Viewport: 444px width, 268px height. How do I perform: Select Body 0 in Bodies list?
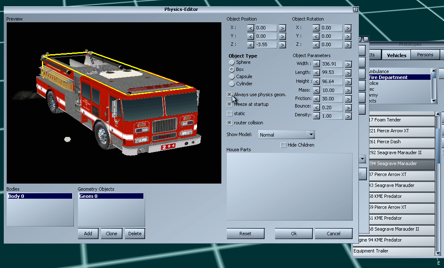40,196
